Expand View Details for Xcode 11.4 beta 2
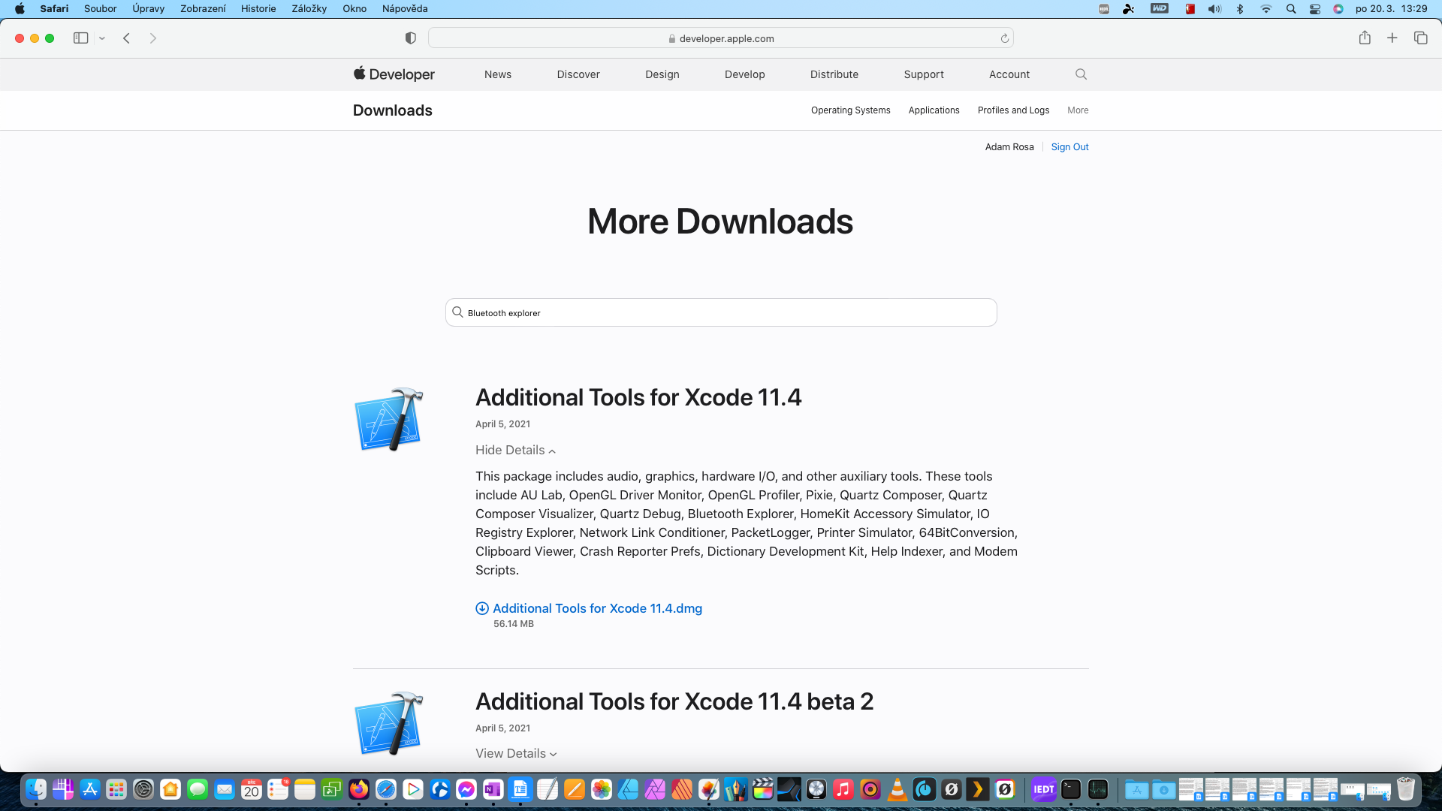The height and width of the screenshot is (811, 1442). click(x=516, y=754)
